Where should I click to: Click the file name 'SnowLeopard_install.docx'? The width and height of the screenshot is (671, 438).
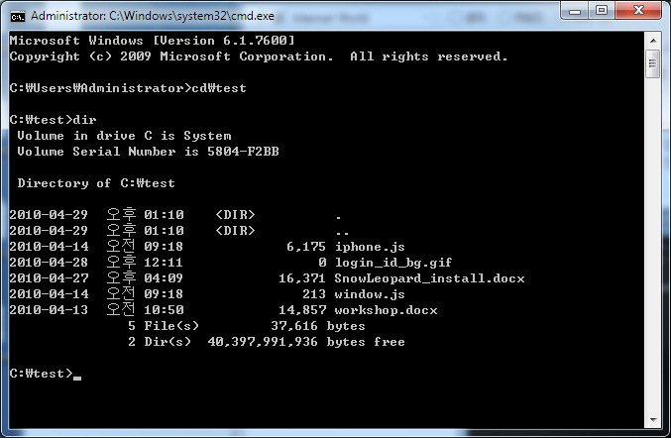(429, 278)
